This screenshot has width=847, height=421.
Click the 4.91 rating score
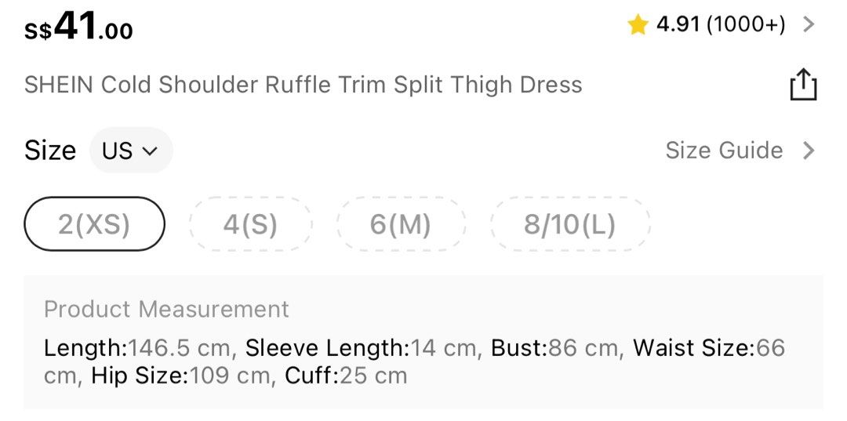pyautogui.click(x=678, y=24)
